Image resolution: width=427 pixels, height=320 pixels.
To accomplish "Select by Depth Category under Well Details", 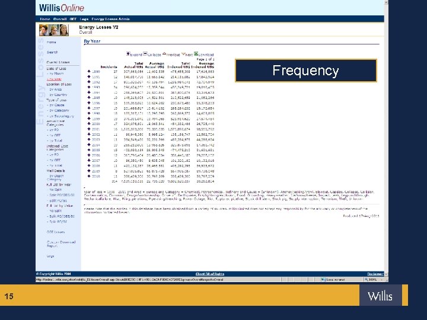I will (56, 178).
